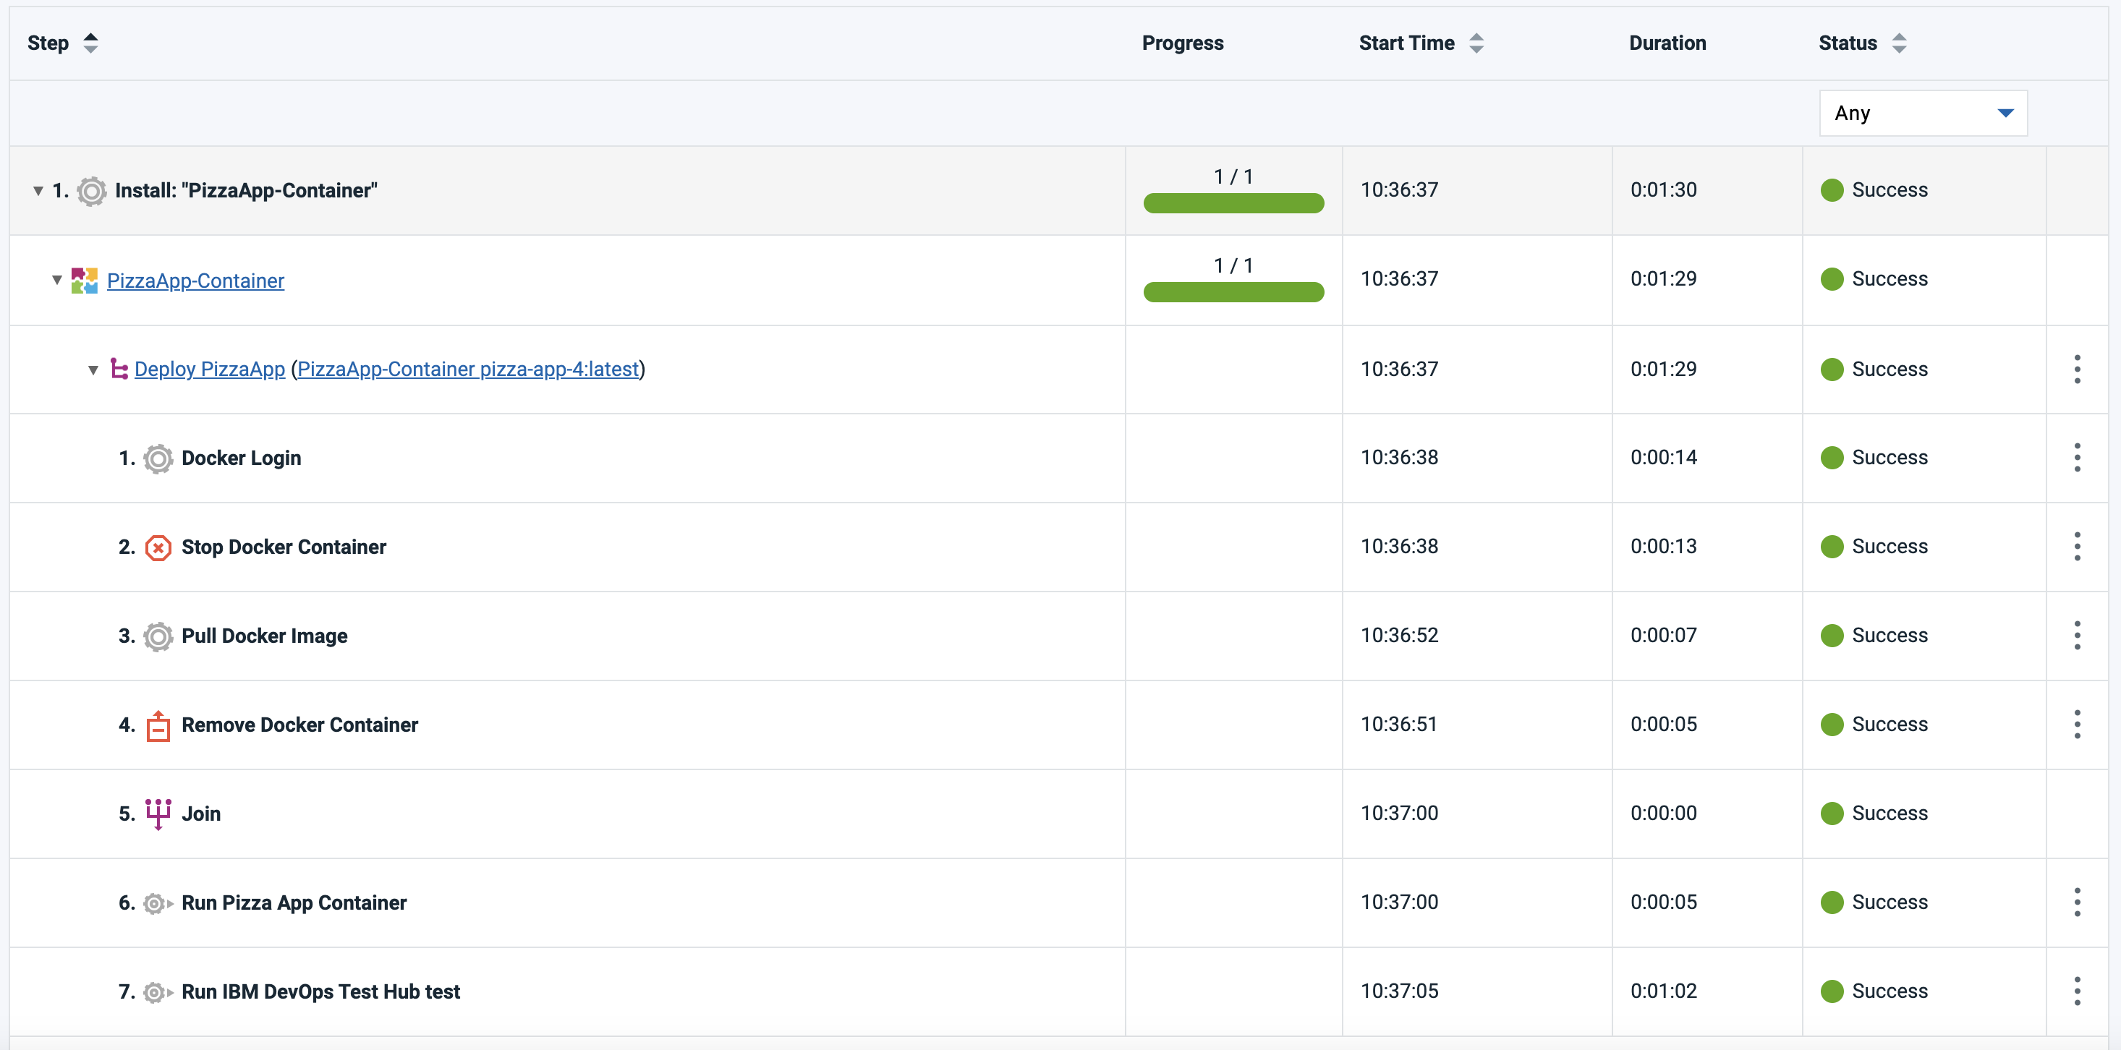Viewport: 2121px width, 1050px height.
Task: Collapse the Install PizzaApp-Container step
Action: [x=38, y=191]
